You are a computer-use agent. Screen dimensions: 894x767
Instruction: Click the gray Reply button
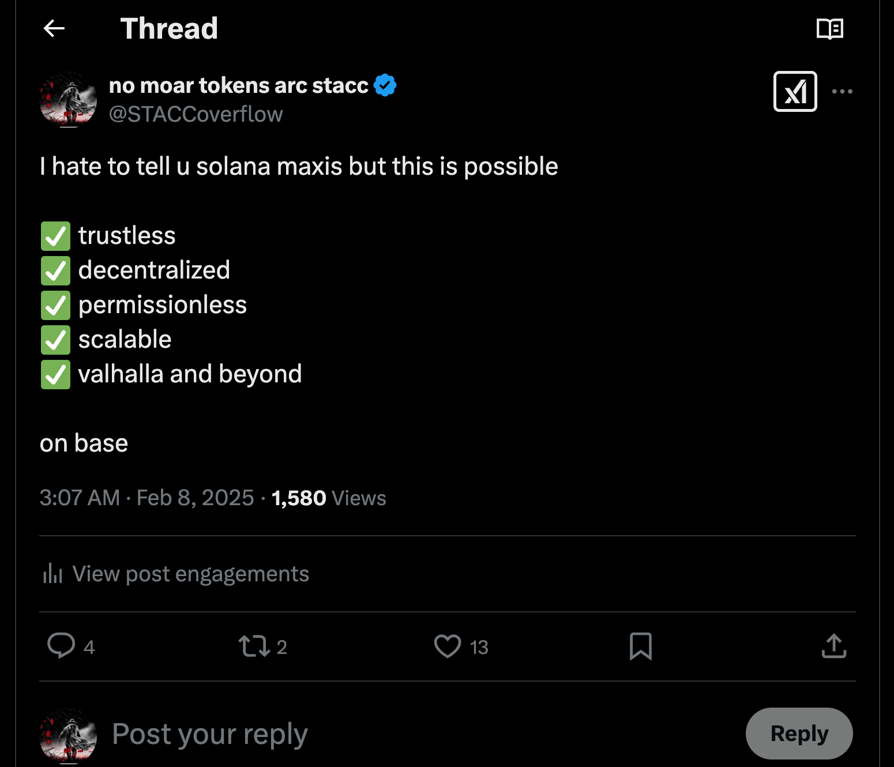pos(799,734)
